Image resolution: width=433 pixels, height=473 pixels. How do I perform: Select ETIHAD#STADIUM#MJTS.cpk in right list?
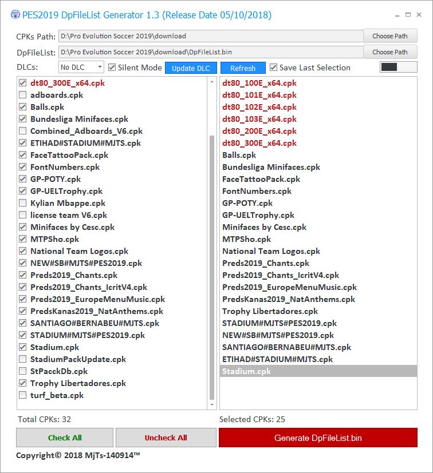tap(277, 359)
